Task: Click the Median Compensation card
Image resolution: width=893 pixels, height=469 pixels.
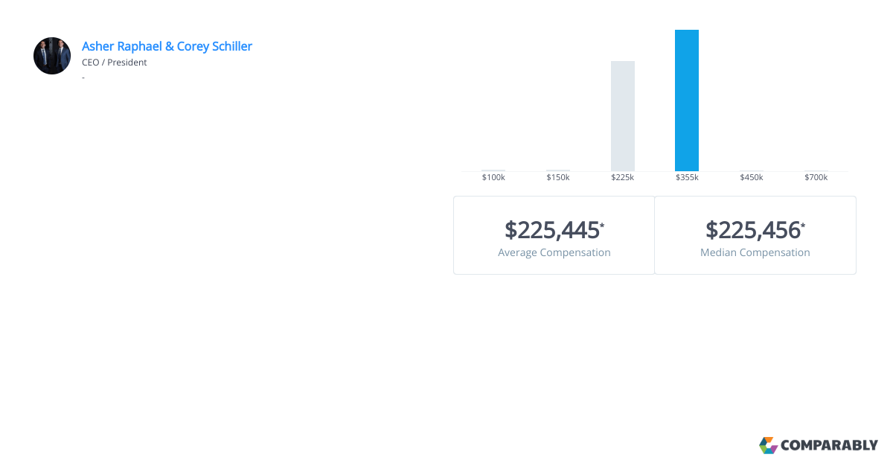Action: click(755, 235)
